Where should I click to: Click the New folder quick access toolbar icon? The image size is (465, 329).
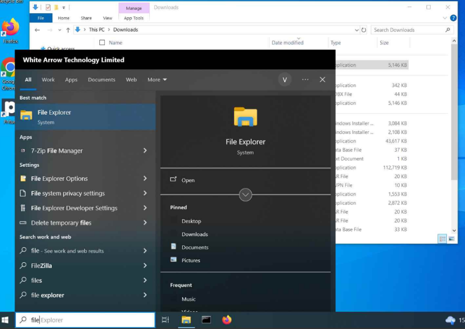pos(56,7)
